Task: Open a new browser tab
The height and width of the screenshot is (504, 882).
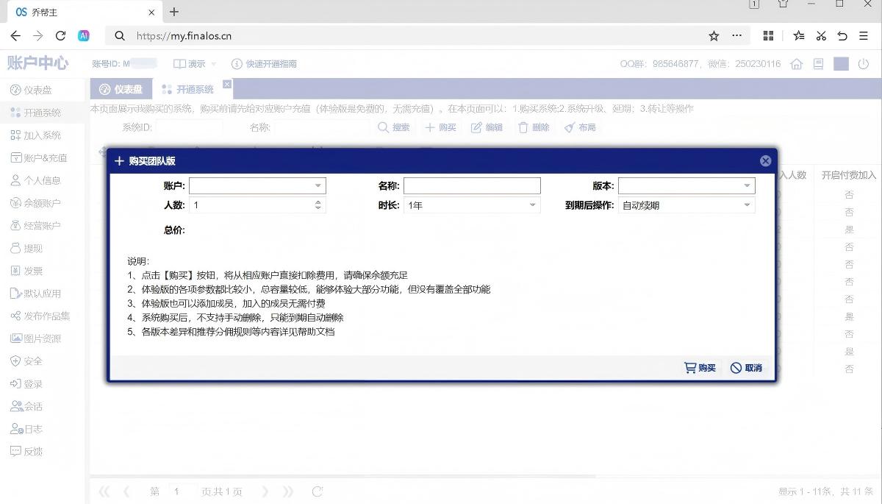Action: (x=174, y=12)
